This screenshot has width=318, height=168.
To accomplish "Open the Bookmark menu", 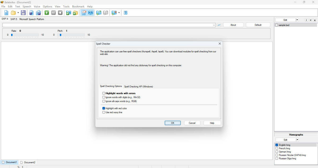I will coord(78,6).
